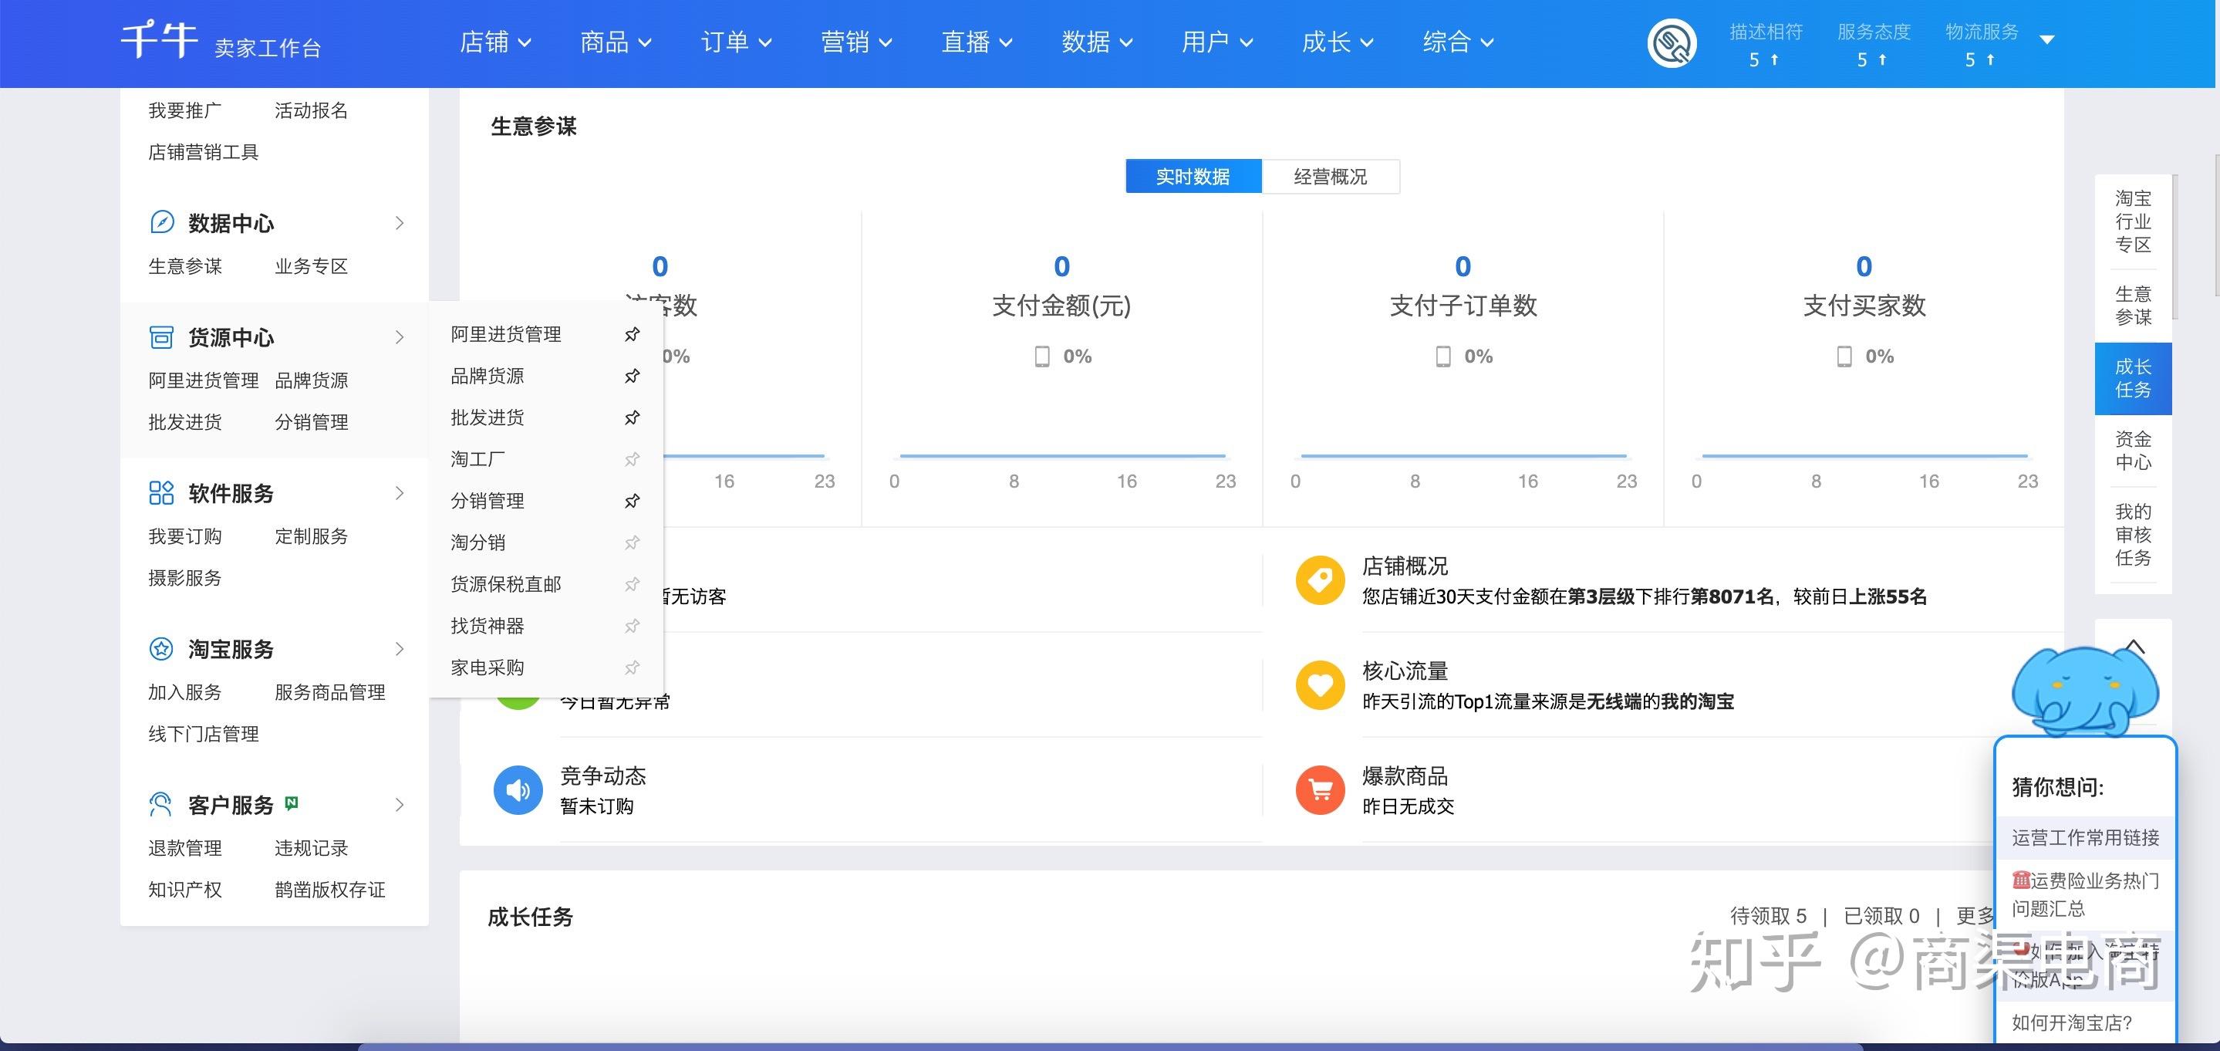Open 生意参谋 in the sidebar
This screenshot has height=1051, width=2220.
pyautogui.click(x=184, y=266)
